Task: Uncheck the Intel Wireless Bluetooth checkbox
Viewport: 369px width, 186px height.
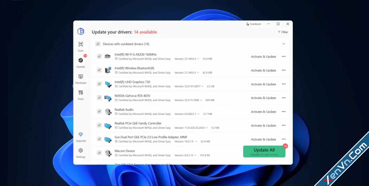Action: (x=99, y=70)
